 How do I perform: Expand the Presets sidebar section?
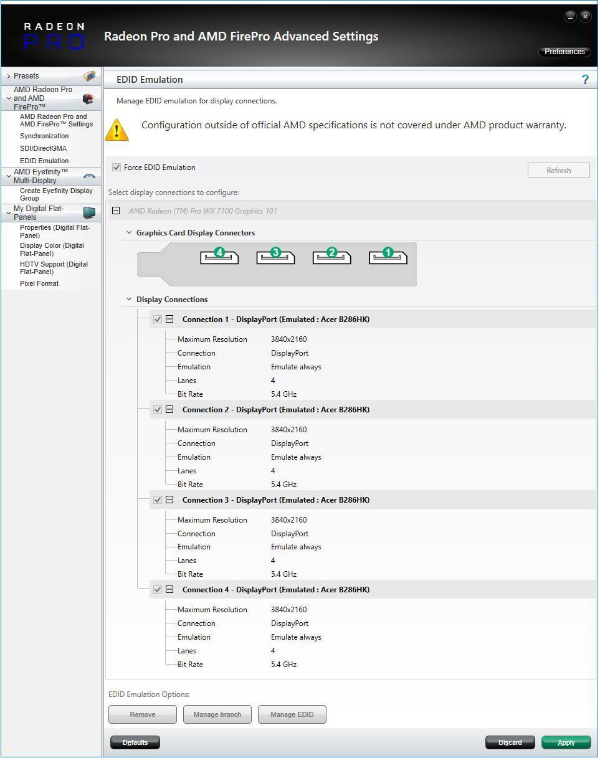[8, 76]
